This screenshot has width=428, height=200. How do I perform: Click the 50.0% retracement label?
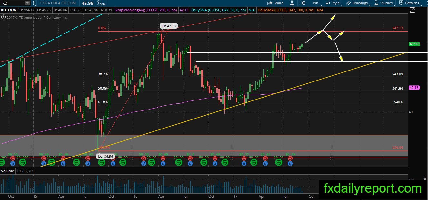click(x=103, y=88)
